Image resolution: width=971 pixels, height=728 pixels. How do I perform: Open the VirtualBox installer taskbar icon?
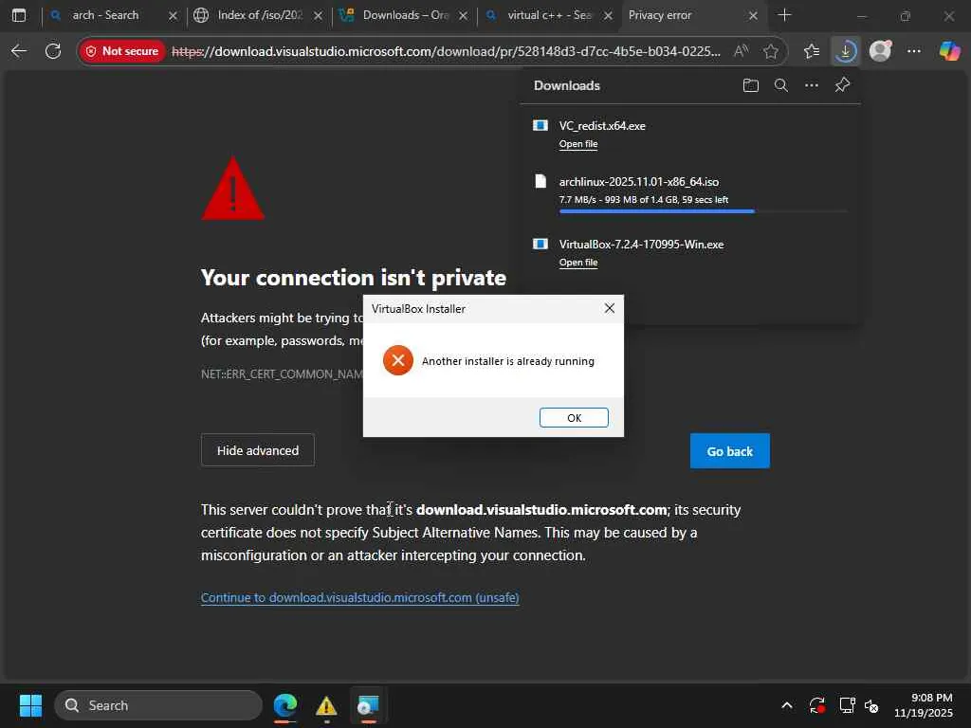pos(368,705)
